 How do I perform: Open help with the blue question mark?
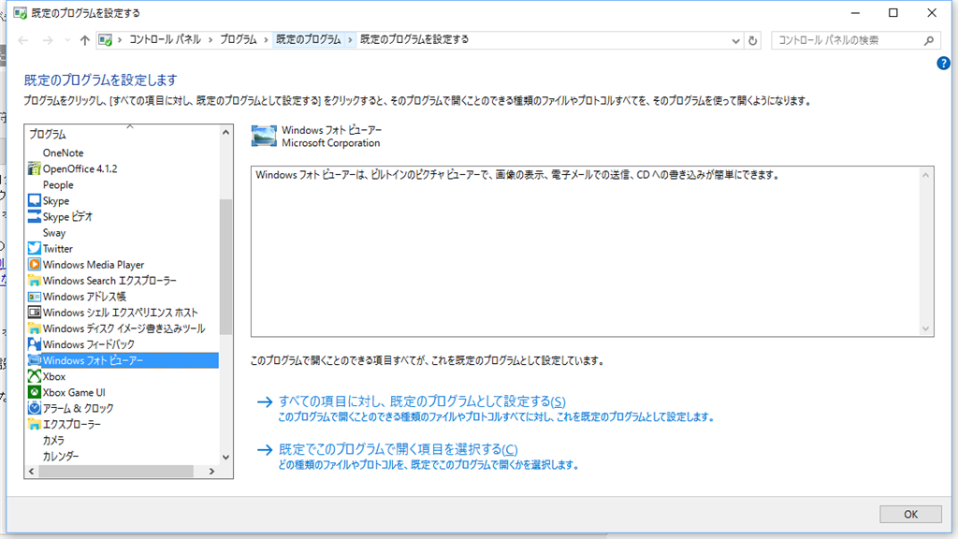click(x=943, y=63)
